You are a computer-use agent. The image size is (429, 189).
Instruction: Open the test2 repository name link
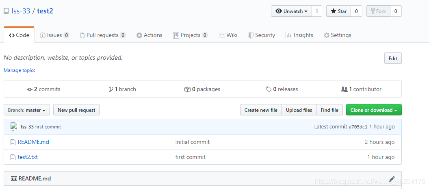click(45, 11)
